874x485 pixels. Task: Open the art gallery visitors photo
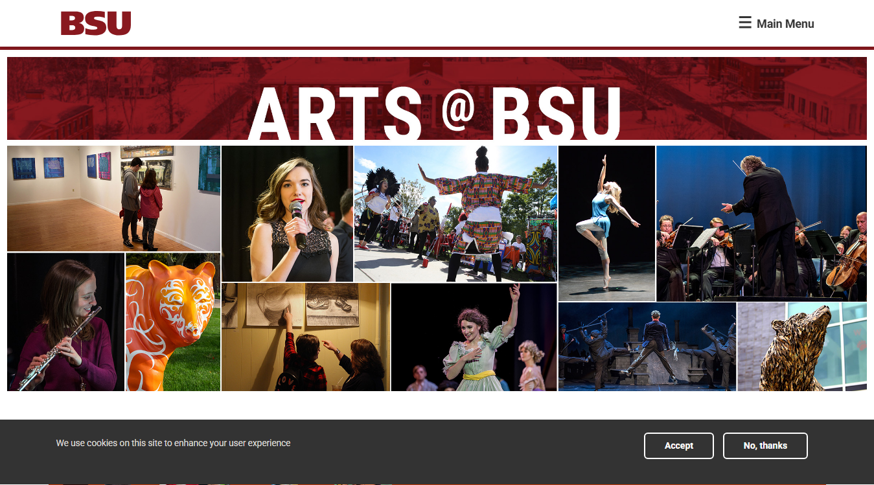[114, 198]
